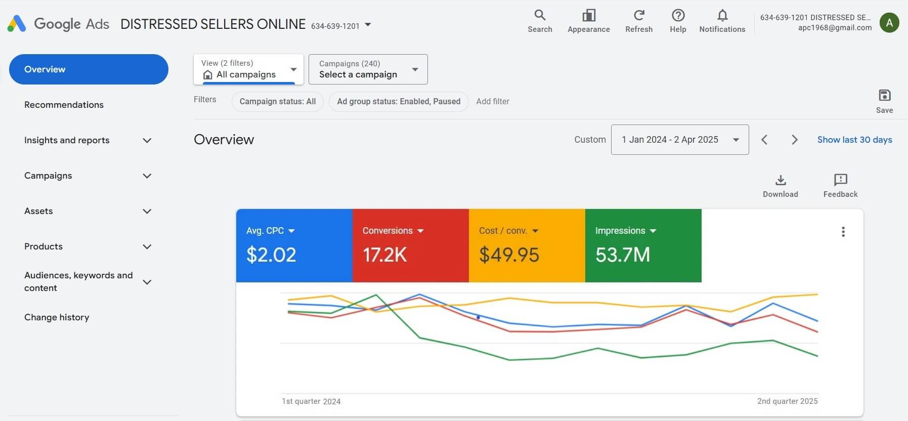908x421 pixels.
Task: Click the Ad group status filter chip
Action: (399, 101)
